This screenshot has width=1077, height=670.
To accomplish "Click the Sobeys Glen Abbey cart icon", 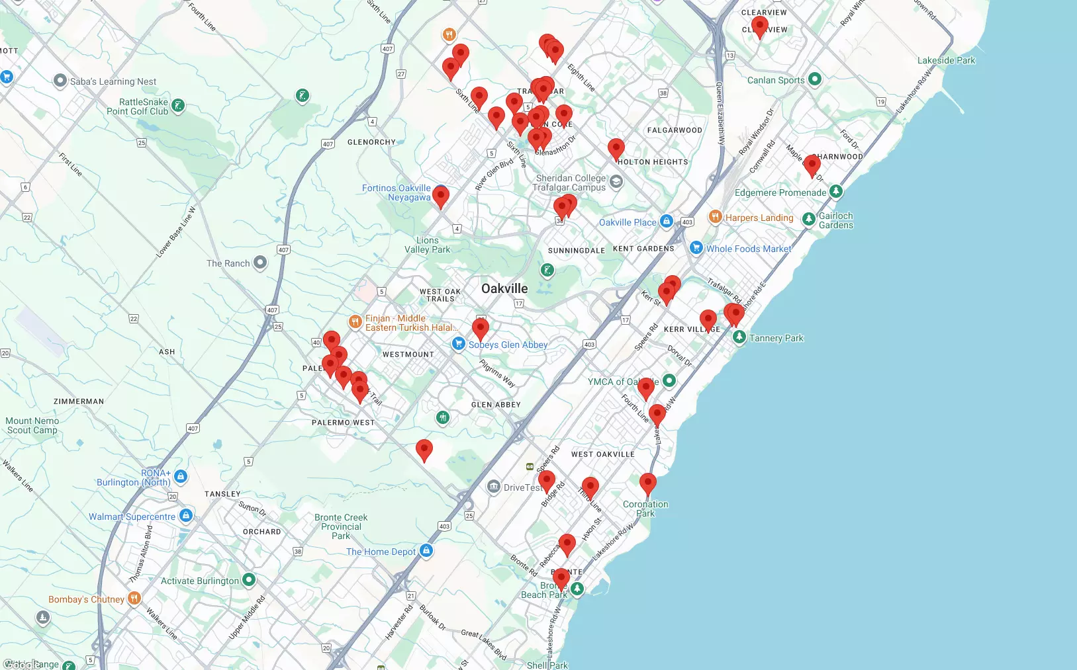I will 458,344.
